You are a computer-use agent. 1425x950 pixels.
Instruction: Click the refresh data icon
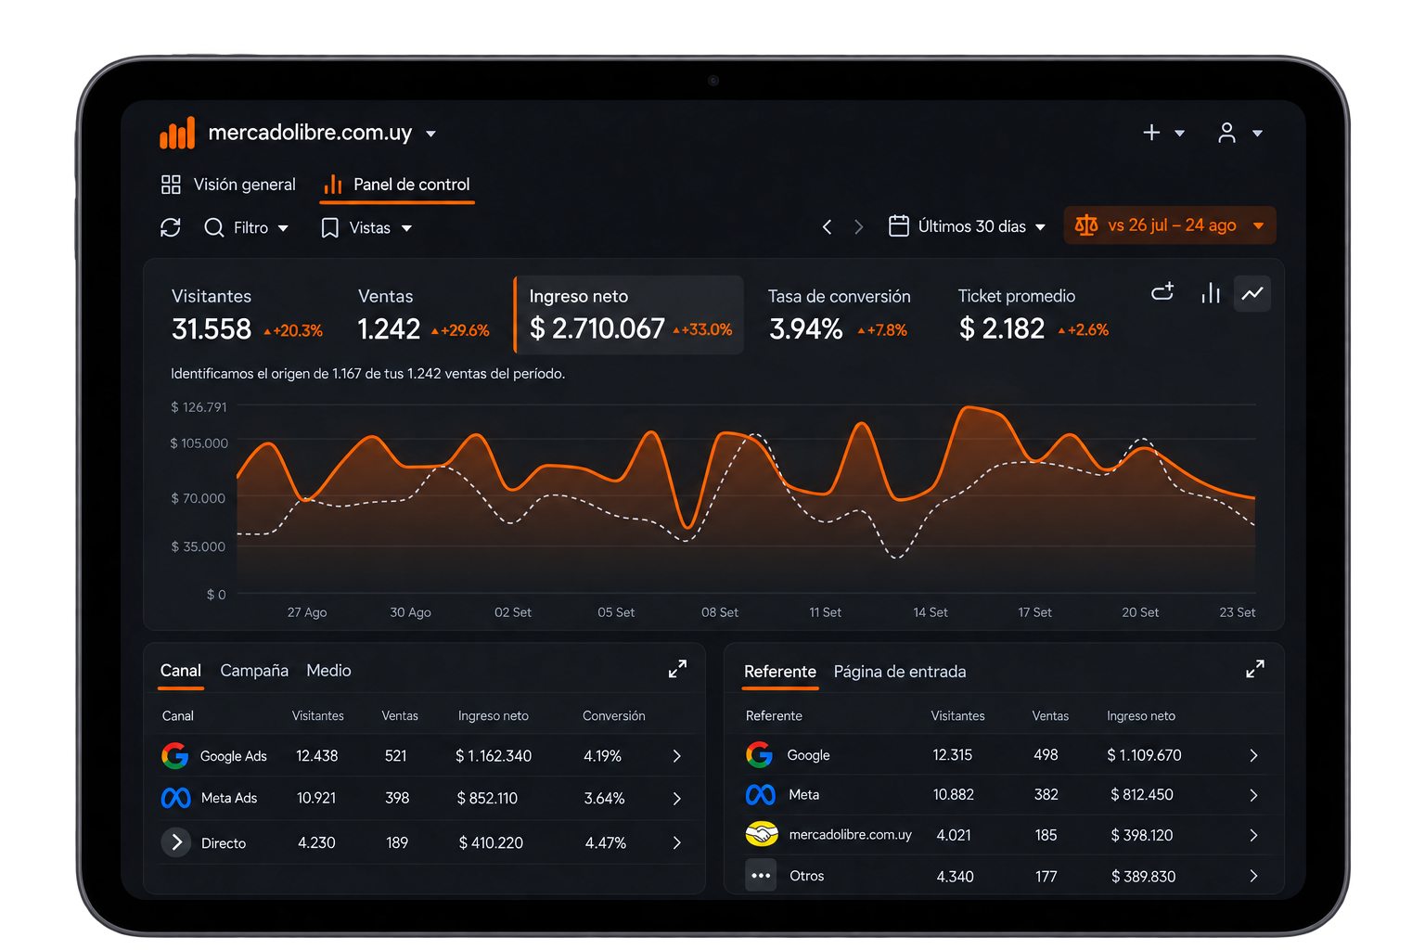coord(171,227)
